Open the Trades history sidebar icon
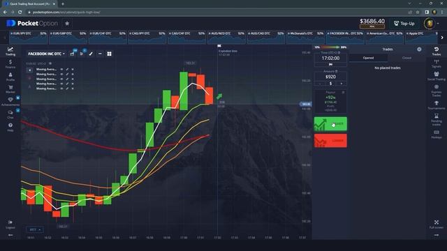This screenshot has width=447, height=251. (436, 51)
